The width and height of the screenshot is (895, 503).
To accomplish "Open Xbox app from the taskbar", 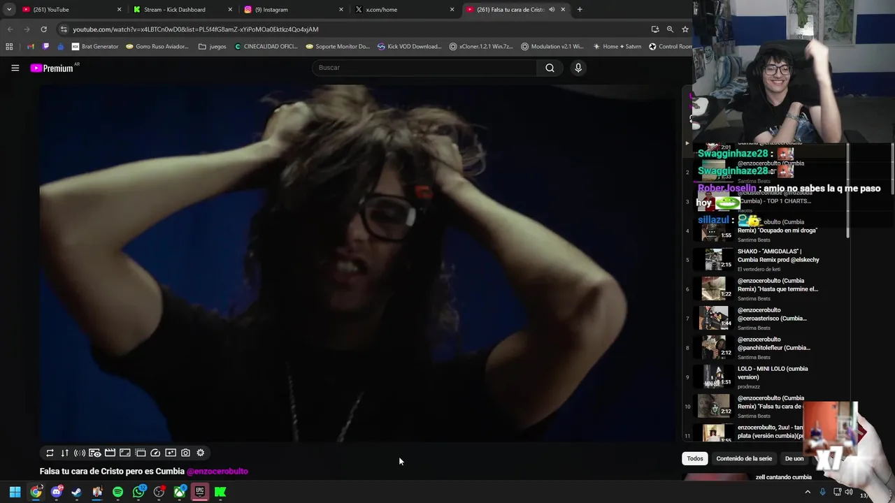I will click(180, 492).
